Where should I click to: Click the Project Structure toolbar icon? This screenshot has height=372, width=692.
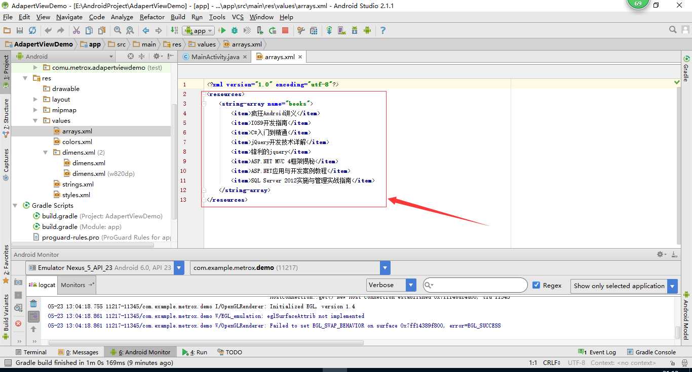point(314,31)
